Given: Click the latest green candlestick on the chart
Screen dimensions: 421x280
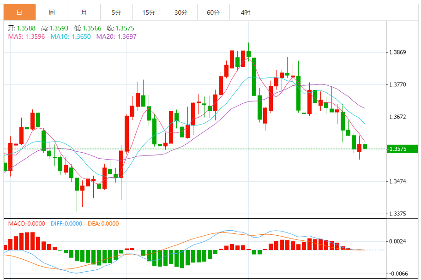Looking at the screenshot, I should (x=365, y=146).
